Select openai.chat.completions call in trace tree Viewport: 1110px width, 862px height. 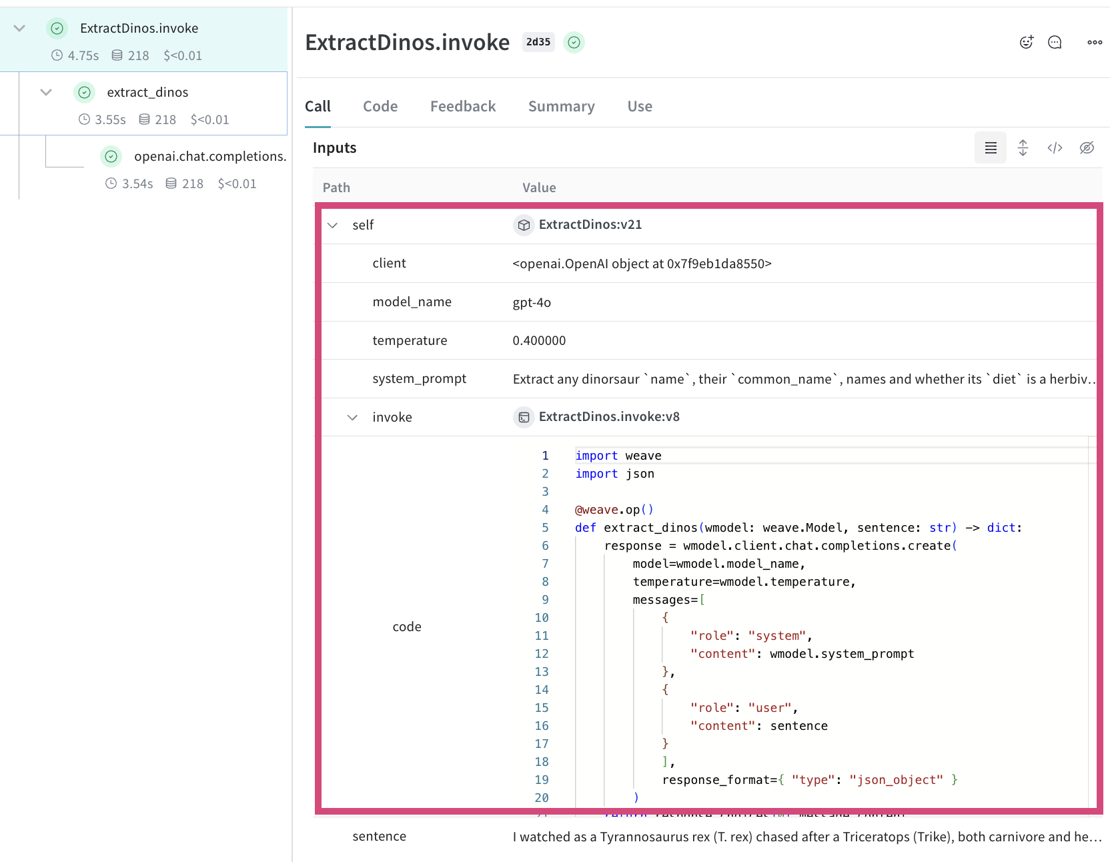click(x=209, y=156)
